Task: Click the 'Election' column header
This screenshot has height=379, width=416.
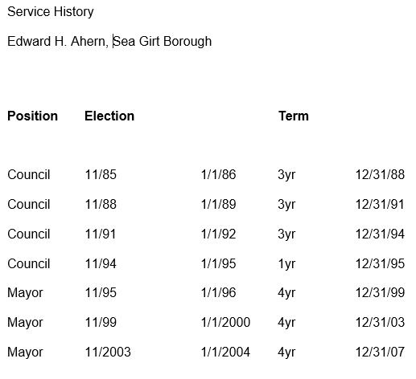Action: point(109,116)
